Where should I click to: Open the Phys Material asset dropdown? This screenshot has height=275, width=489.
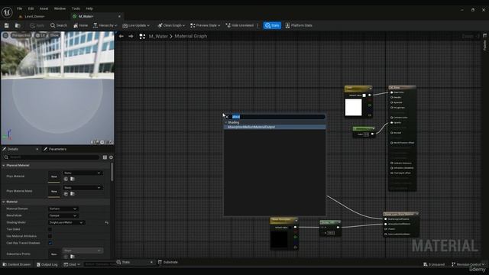pos(83,173)
